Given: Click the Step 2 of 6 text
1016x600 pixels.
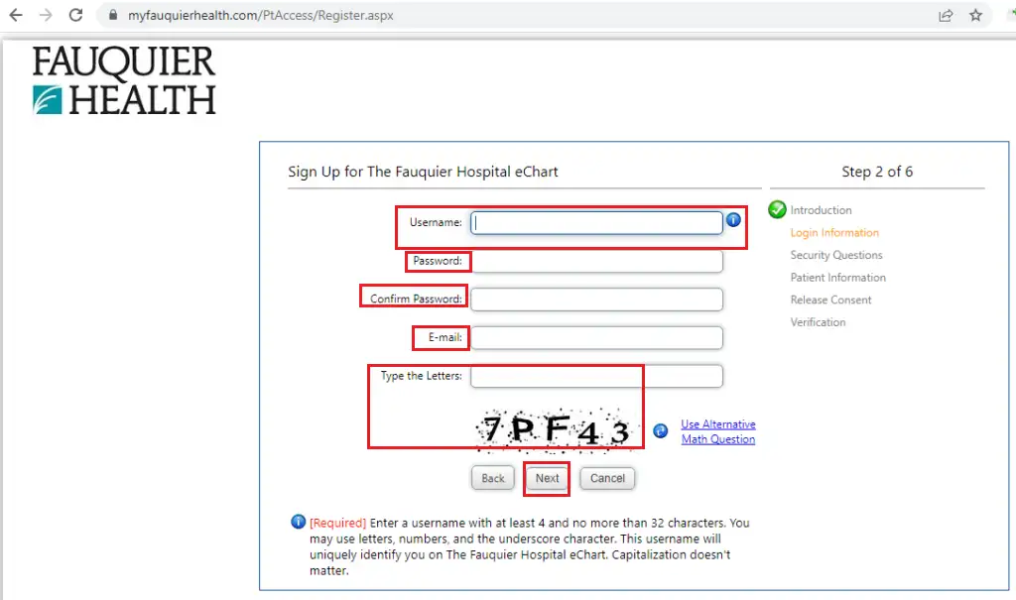Looking at the screenshot, I should (x=877, y=172).
